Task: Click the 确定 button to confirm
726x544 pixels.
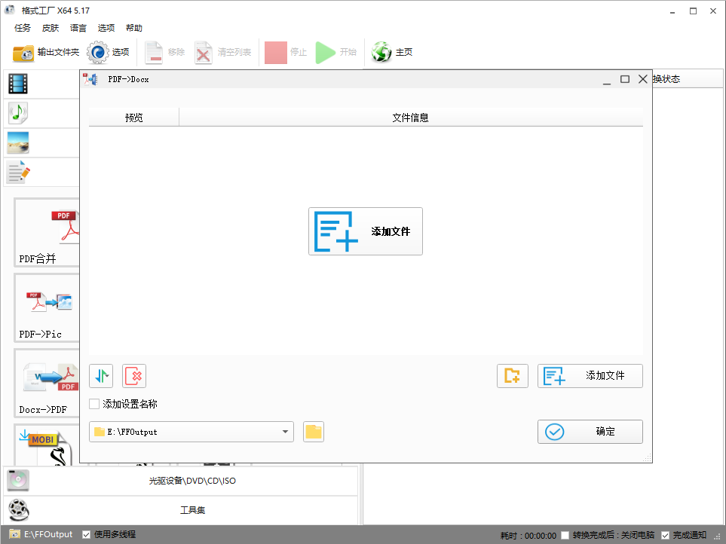Action: pyautogui.click(x=590, y=431)
